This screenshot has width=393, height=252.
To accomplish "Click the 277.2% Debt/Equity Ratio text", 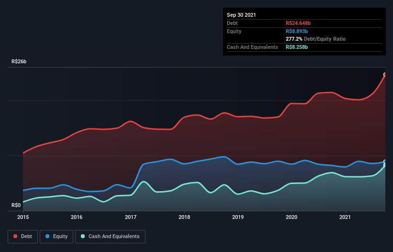I will tap(315, 39).
